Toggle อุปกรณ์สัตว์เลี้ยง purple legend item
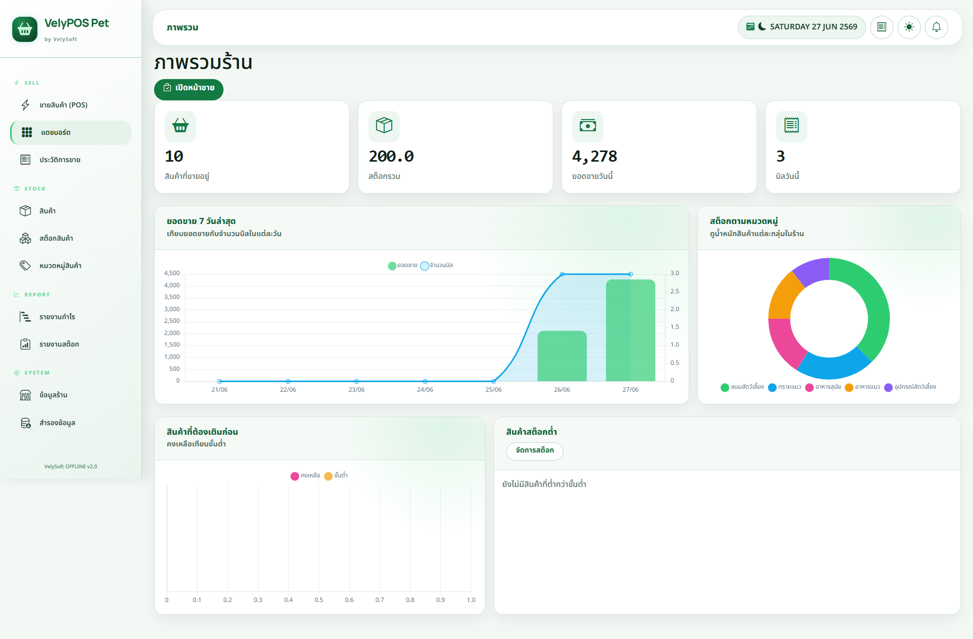 point(910,387)
